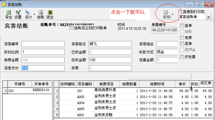Click the 宾客支付 input field
Image resolution: width=215 pixels, height=120 pixels.
coord(43,68)
